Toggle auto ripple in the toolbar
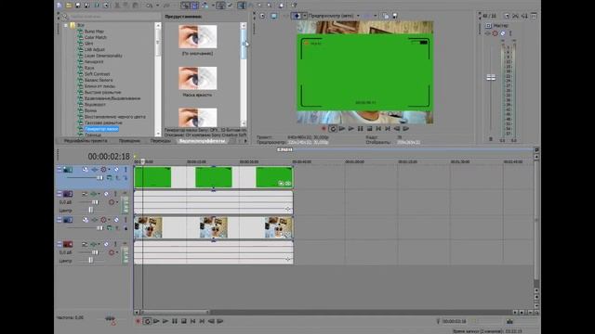The width and height of the screenshot is (595, 334). click(x=205, y=6)
